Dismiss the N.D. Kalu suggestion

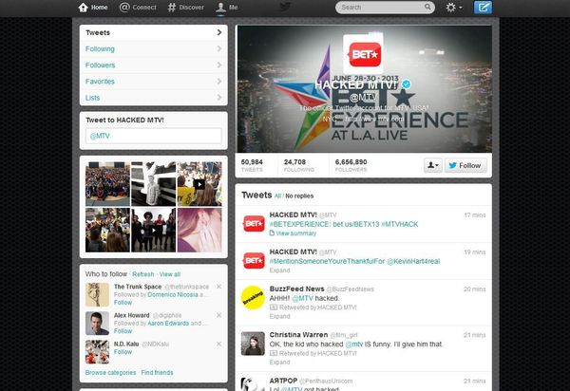pyautogui.click(x=218, y=344)
